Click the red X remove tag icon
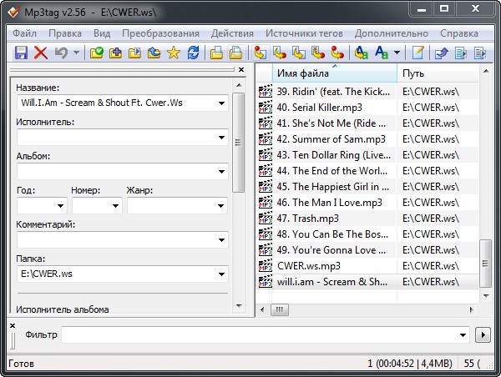Image resolution: width=501 pixels, height=377 pixels. (x=40, y=53)
